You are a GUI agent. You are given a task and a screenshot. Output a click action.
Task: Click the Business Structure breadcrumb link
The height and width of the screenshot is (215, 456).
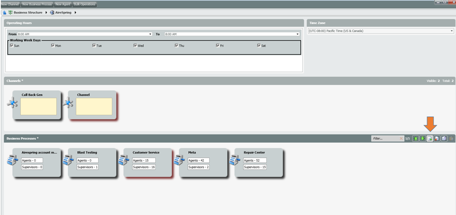click(28, 12)
